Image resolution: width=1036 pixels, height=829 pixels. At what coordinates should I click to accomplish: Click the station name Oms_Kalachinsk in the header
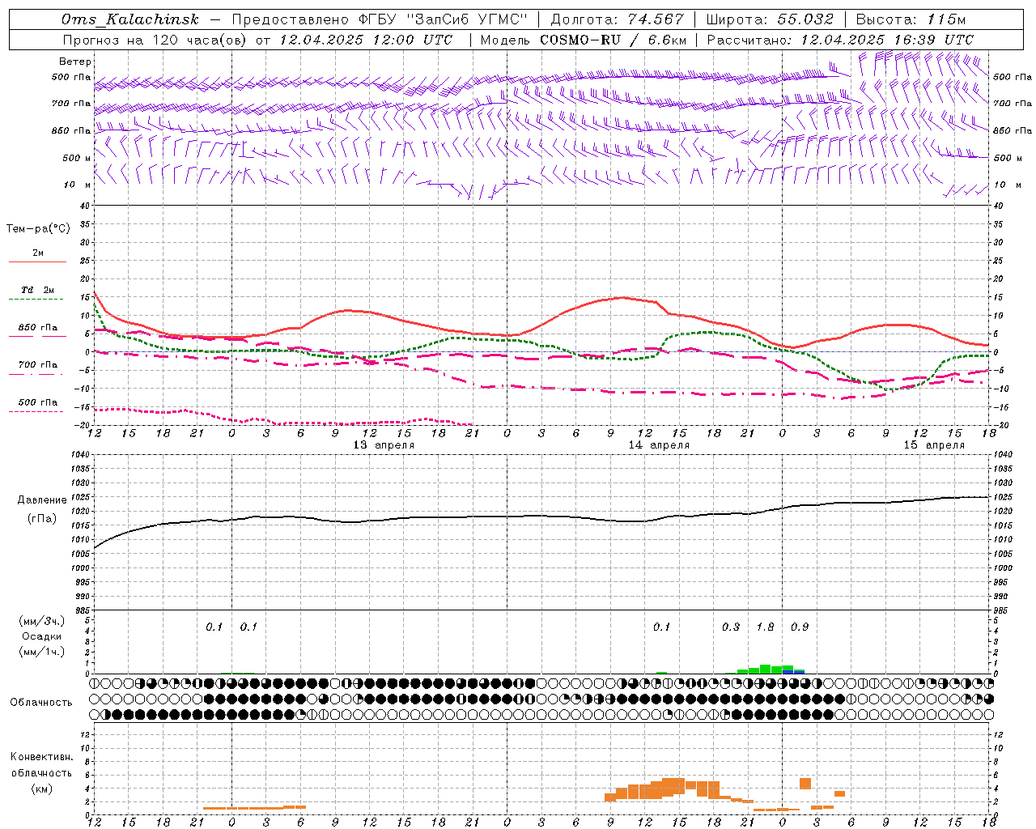tap(130, 19)
